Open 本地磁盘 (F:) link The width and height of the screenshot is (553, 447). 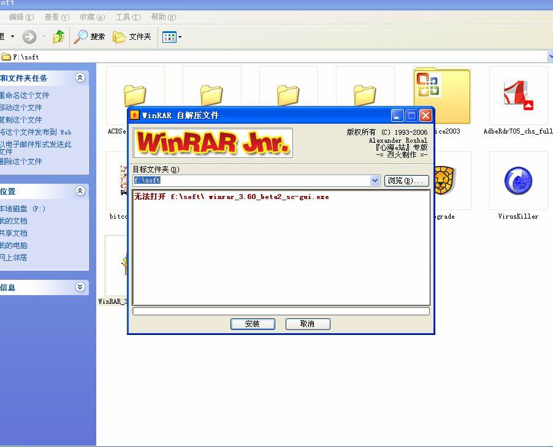(23, 209)
